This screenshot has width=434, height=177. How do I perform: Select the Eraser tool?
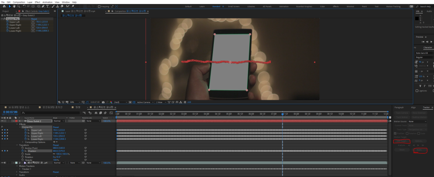[62, 6]
